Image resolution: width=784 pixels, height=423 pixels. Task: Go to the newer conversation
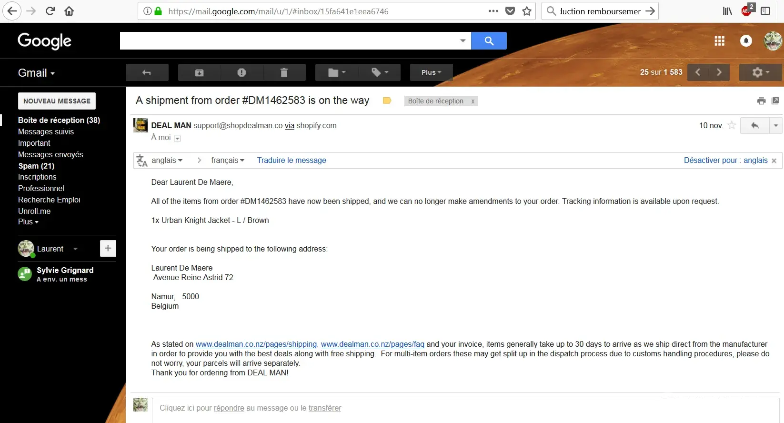[x=698, y=72]
